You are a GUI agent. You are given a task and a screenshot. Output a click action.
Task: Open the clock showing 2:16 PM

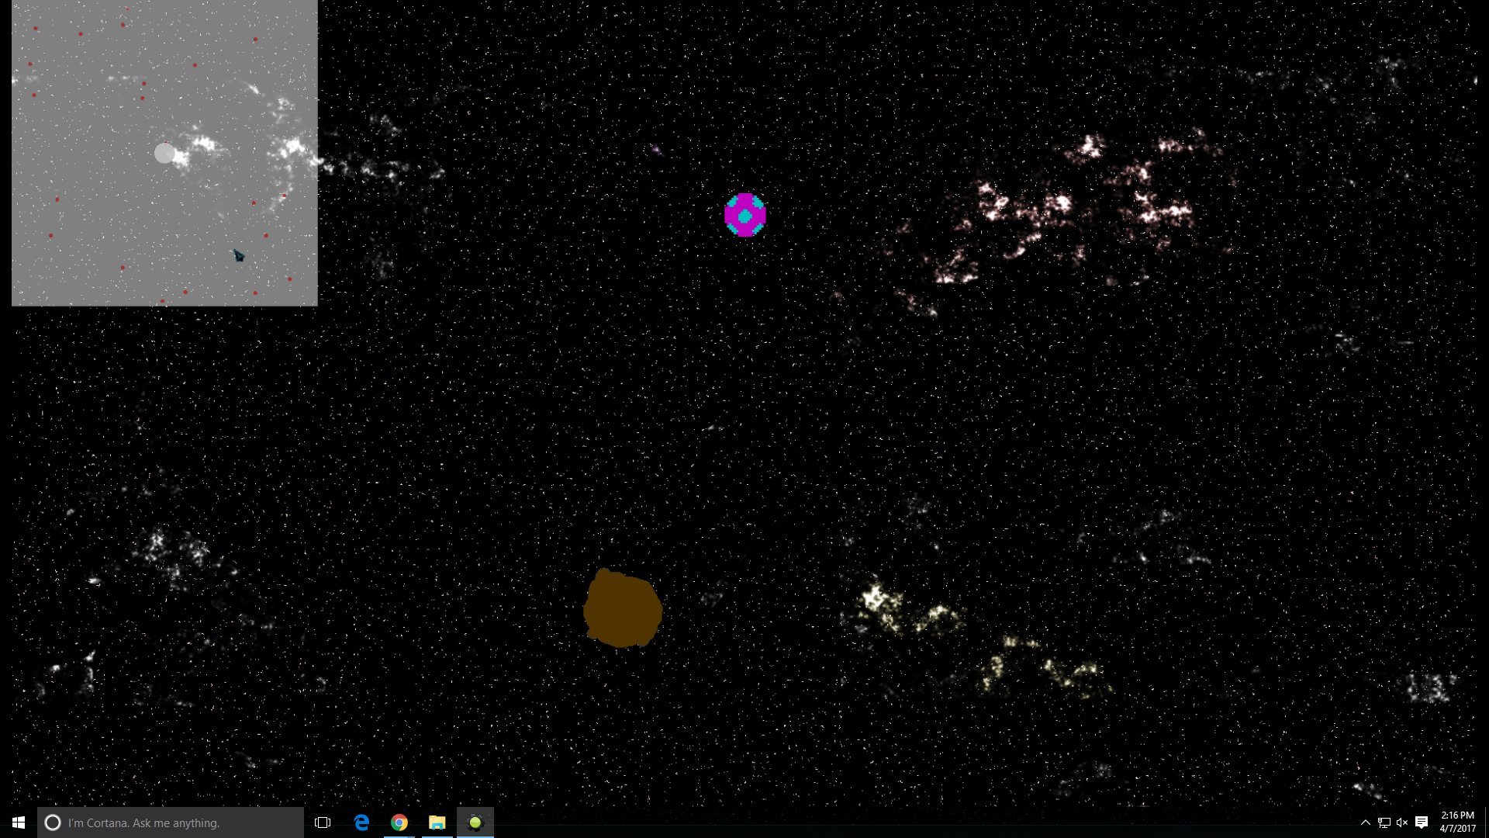tap(1457, 822)
